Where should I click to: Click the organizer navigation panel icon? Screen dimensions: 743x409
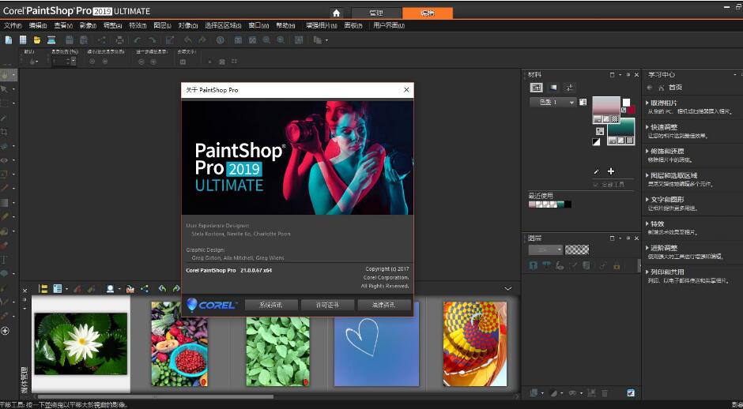(43, 288)
